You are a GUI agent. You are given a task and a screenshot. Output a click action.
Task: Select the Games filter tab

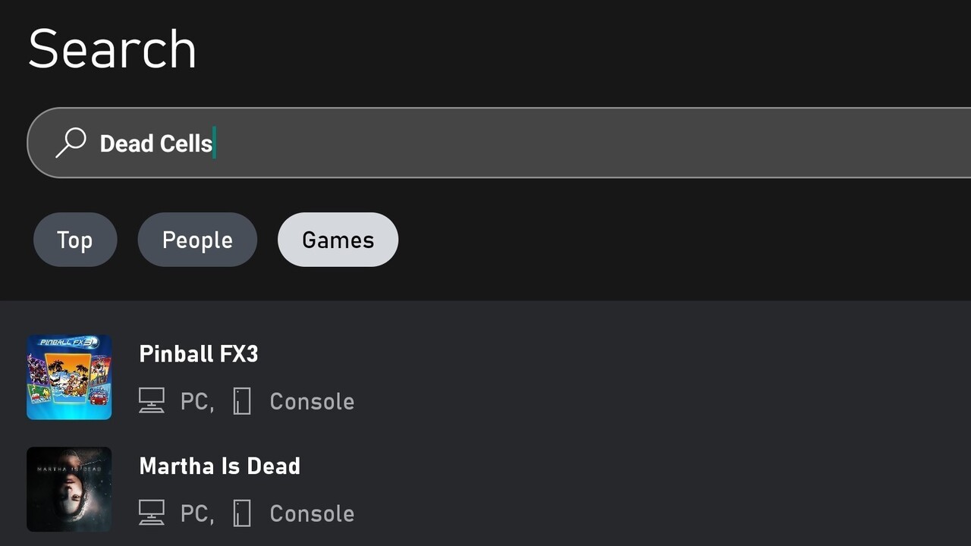pyautogui.click(x=338, y=240)
